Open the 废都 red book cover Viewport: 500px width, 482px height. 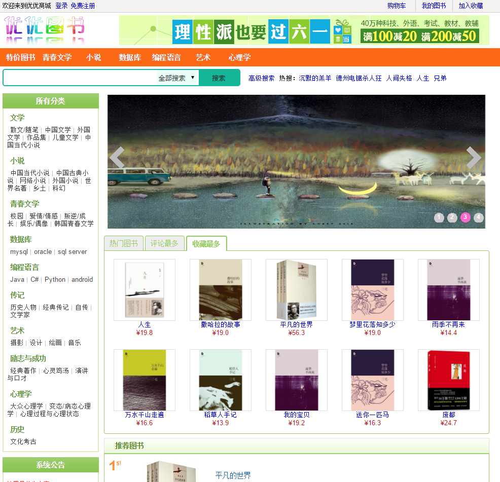point(449,380)
